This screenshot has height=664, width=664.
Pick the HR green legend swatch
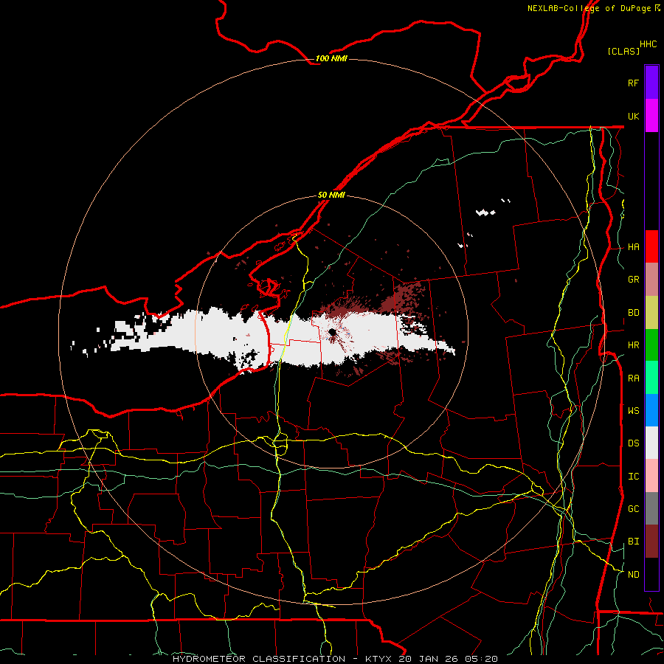(651, 345)
